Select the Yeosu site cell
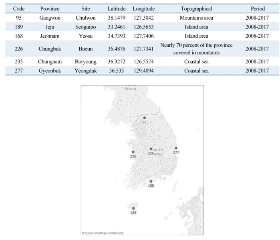The height and width of the screenshot is (240, 280). point(86,36)
